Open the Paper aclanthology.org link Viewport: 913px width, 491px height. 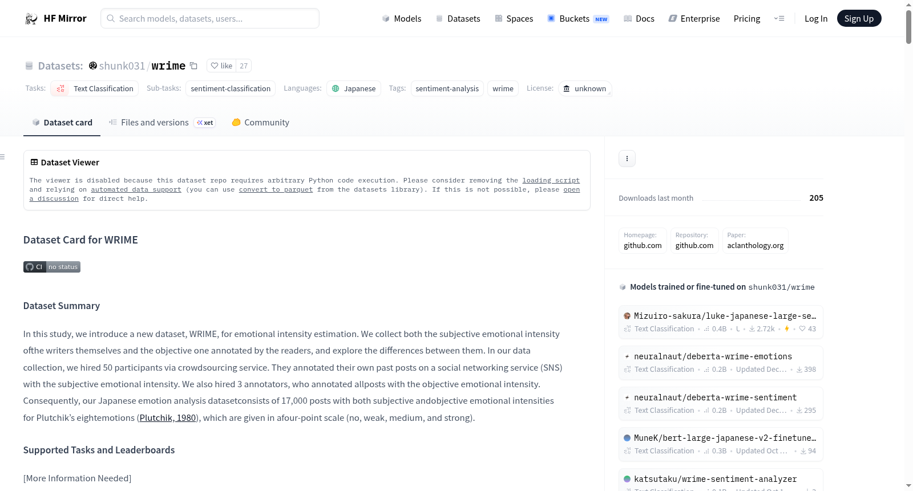[x=756, y=241]
